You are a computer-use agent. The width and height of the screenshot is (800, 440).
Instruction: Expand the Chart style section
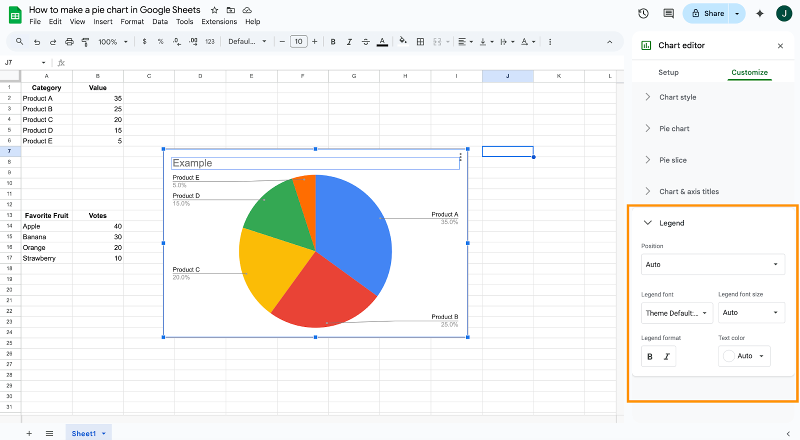(x=677, y=97)
